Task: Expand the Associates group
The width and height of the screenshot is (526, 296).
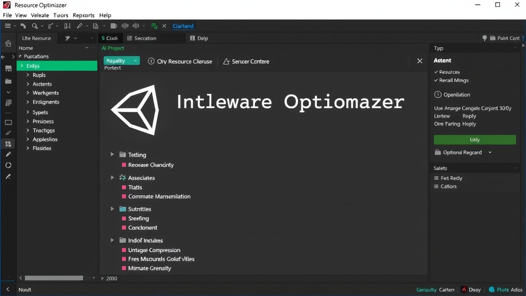Action: tap(112, 178)
